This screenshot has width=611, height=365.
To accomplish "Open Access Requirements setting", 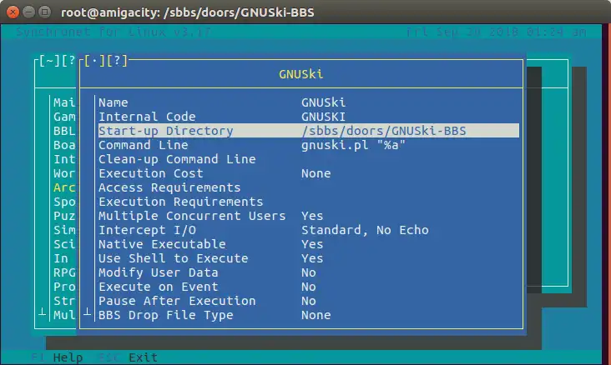I will (x=308, y=187).
